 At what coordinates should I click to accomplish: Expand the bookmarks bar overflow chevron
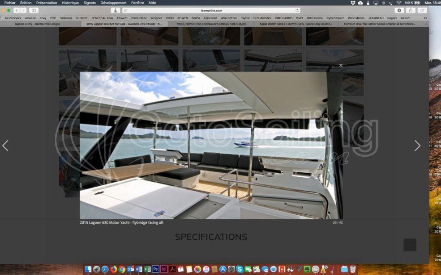[x=425, y=18]
